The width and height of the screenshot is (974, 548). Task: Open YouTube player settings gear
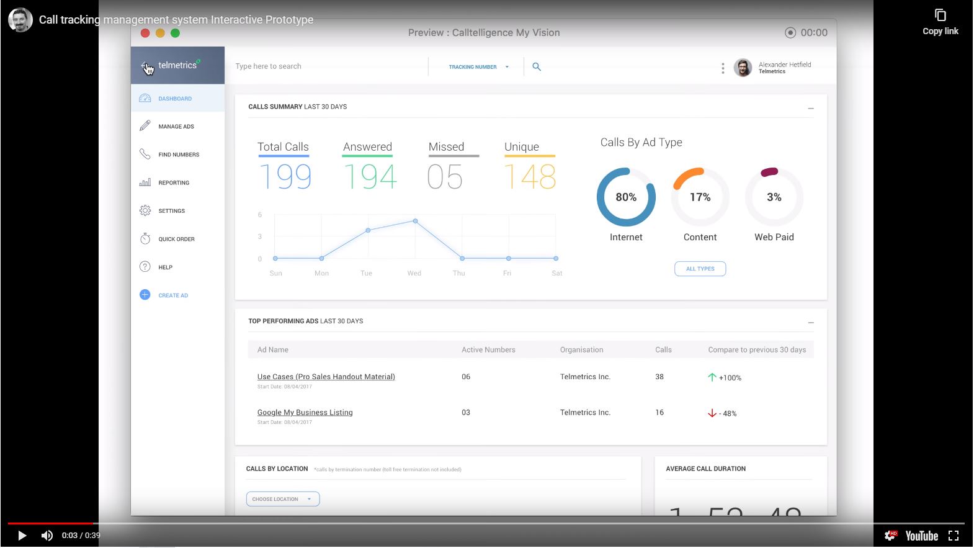coord(891,536)
